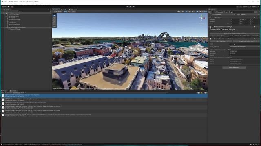
Task: Collapse the scene root in Hierarchy
Action: coord(4,13)
